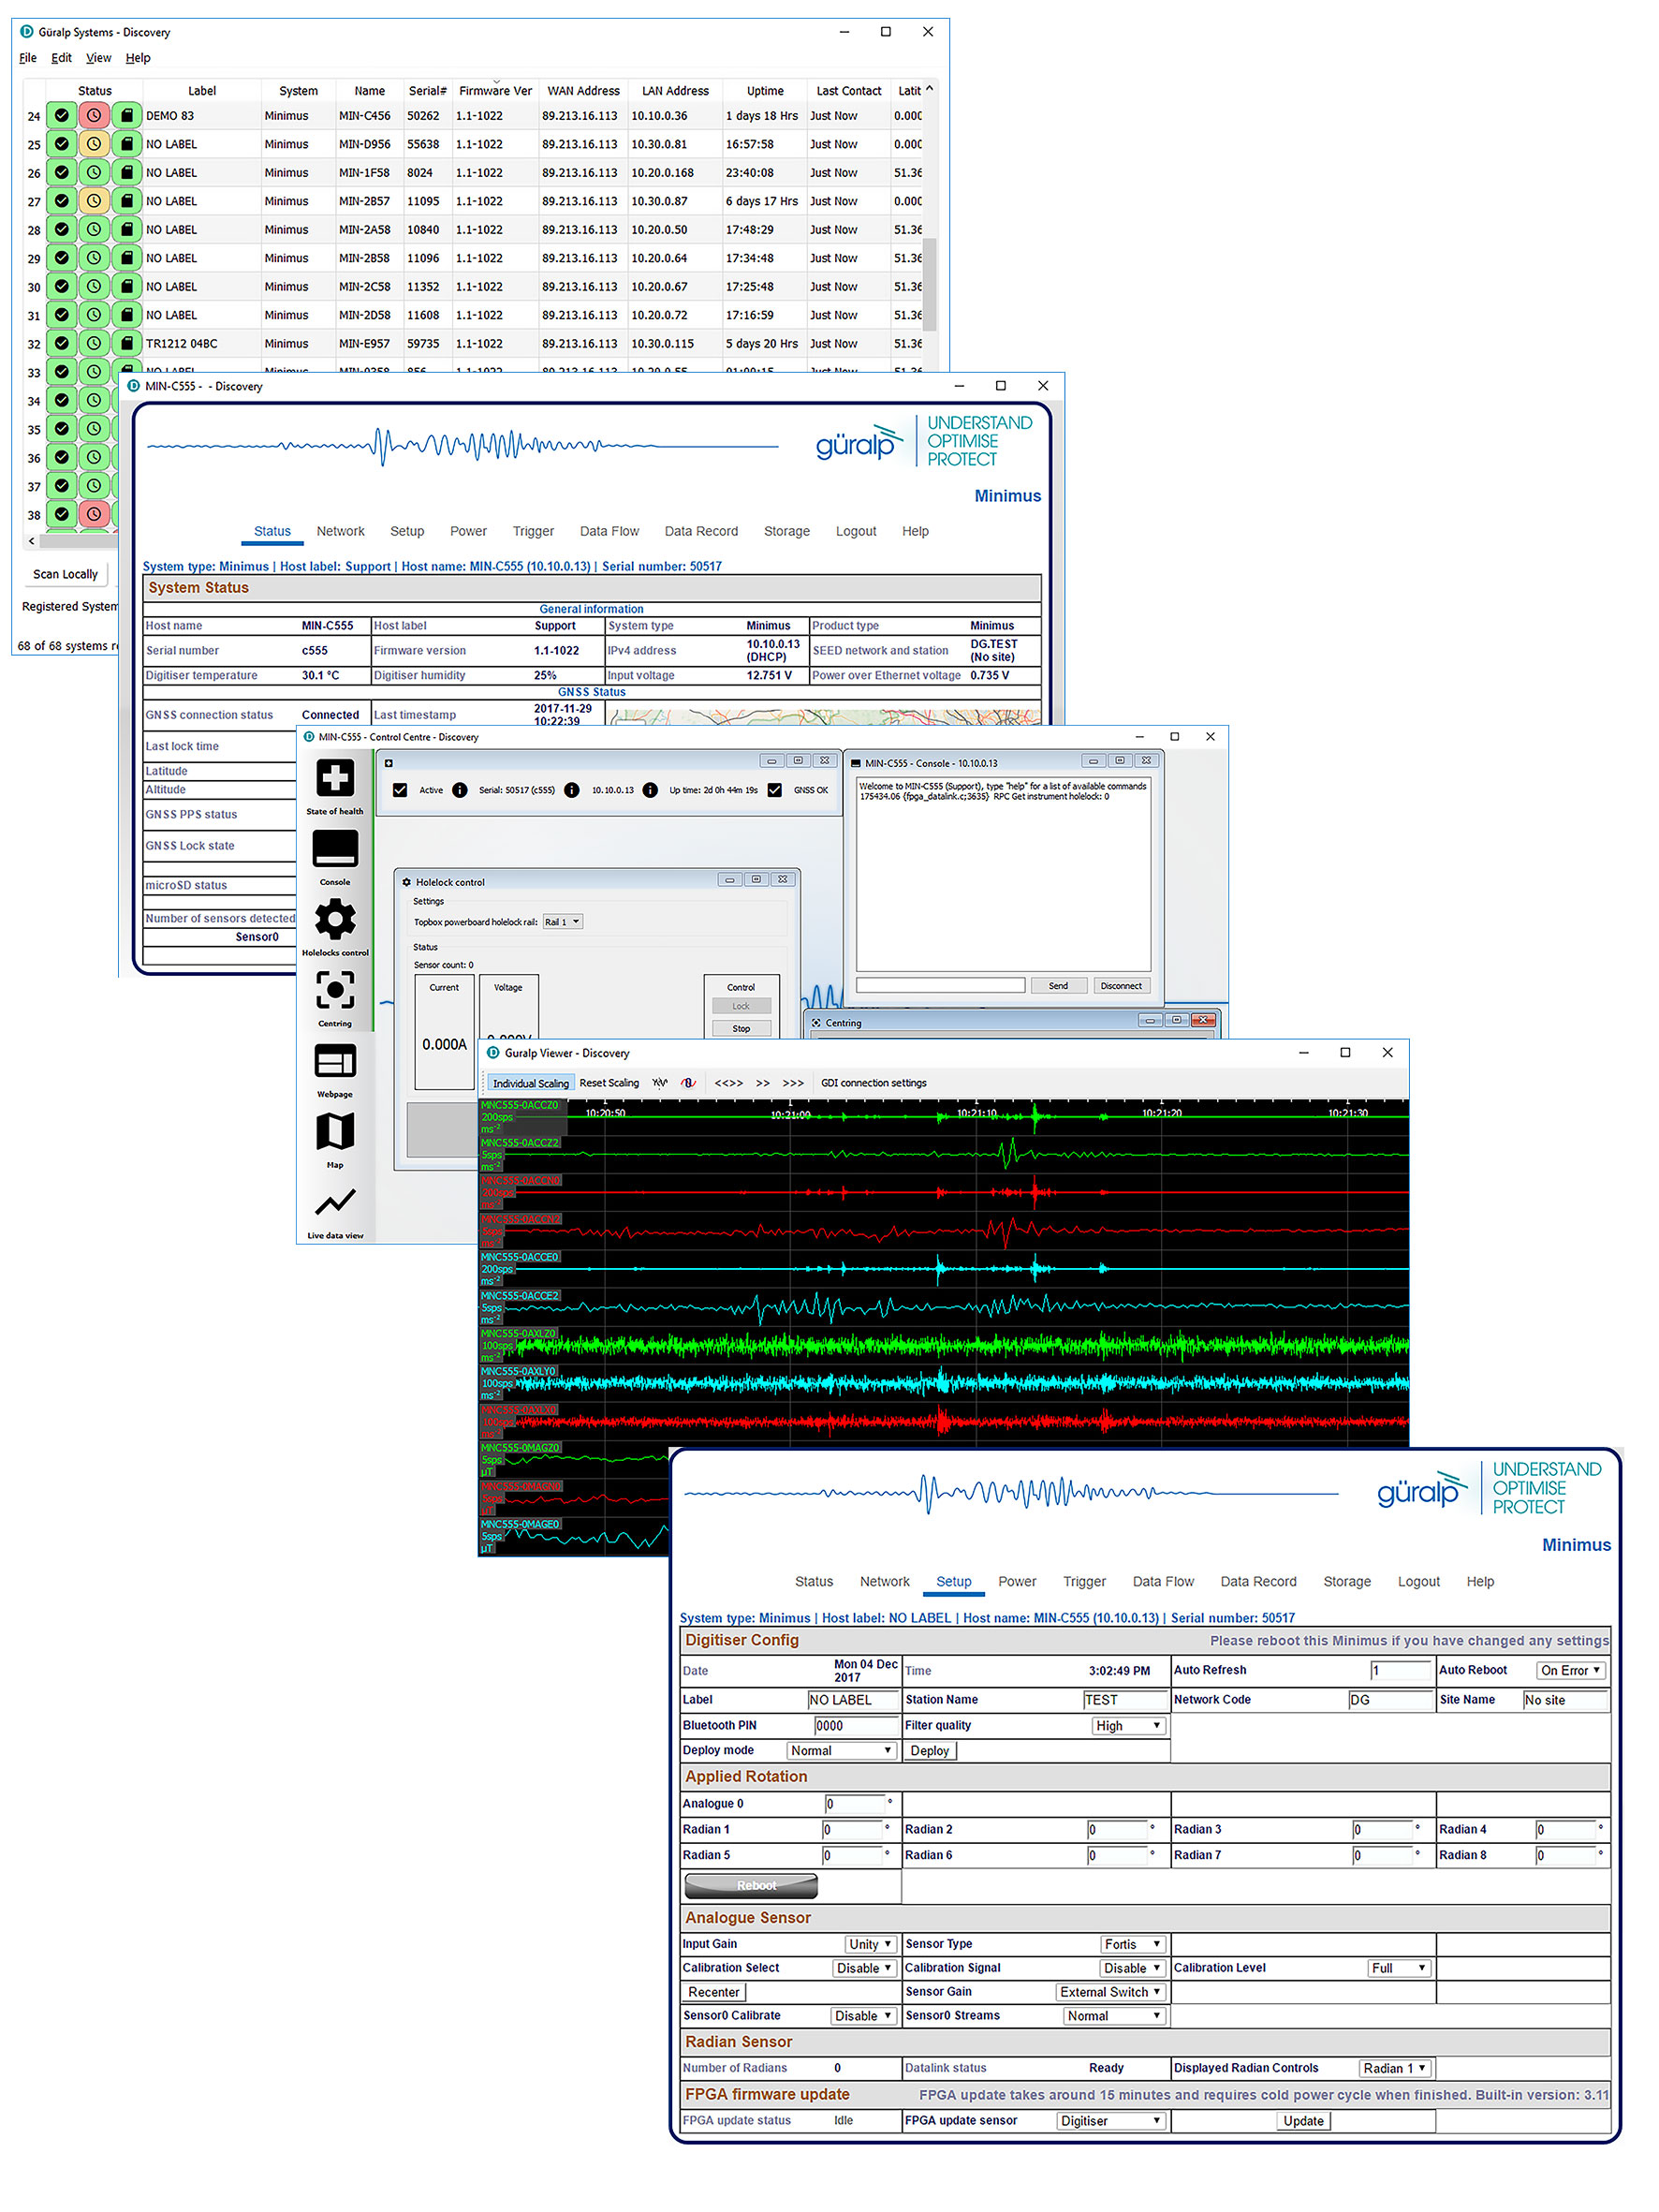
Task: Open the FPGA update sensor Digitiser dropdown
Action: pyautogui.click(x=1111, y=2121)
